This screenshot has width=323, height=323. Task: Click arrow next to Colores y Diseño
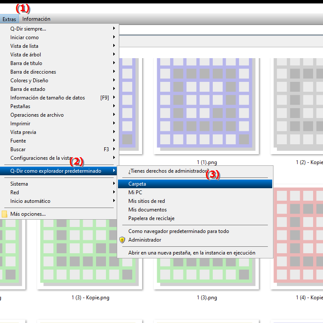114,80
